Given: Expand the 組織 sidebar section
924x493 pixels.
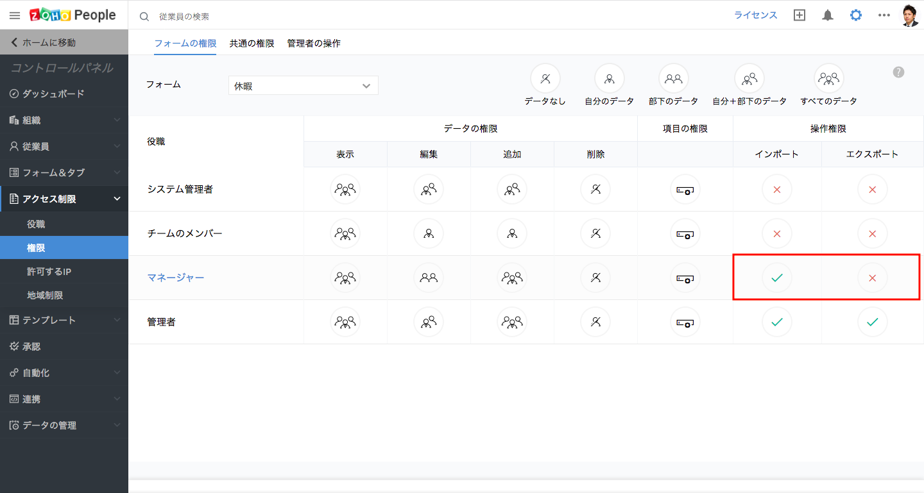Looking at the screenshot, I should (x=64, y=120).
